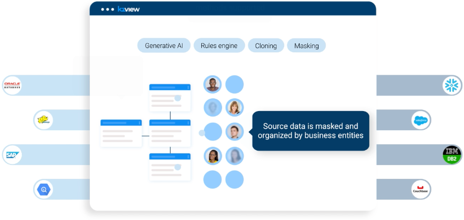Select the woman in yellow avatar
The height and width of the screenshot is (220, 464).
[x=213, y=156]
